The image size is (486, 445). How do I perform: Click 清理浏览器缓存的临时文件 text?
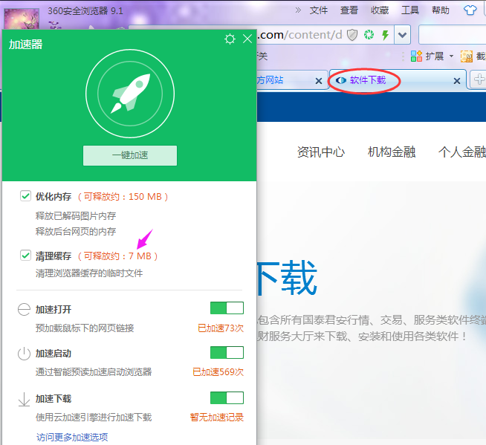pos(89,273)
